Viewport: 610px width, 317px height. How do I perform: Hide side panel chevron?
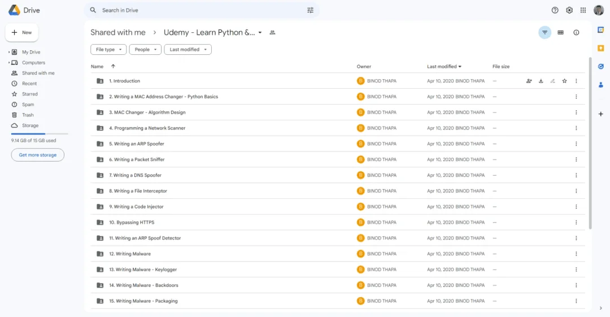[600, 308]
